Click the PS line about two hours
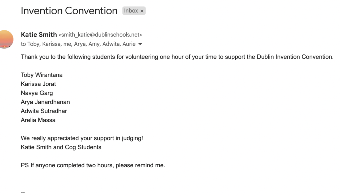 pyautogui.click(x=93, y=165)
